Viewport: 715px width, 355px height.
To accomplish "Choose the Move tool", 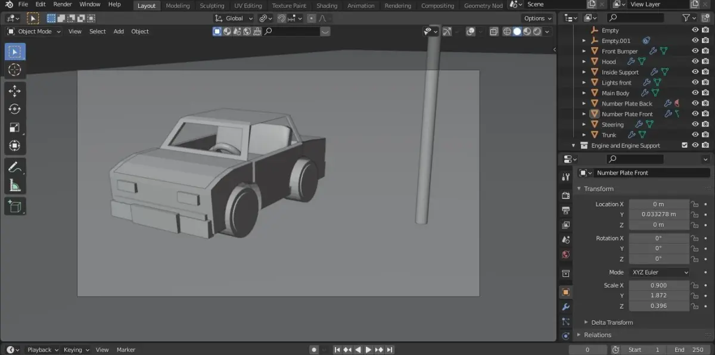I will pos(15,91).
